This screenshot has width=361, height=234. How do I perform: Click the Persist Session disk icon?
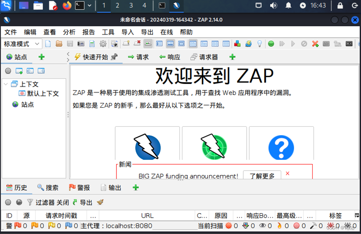(x=70, y=44)
